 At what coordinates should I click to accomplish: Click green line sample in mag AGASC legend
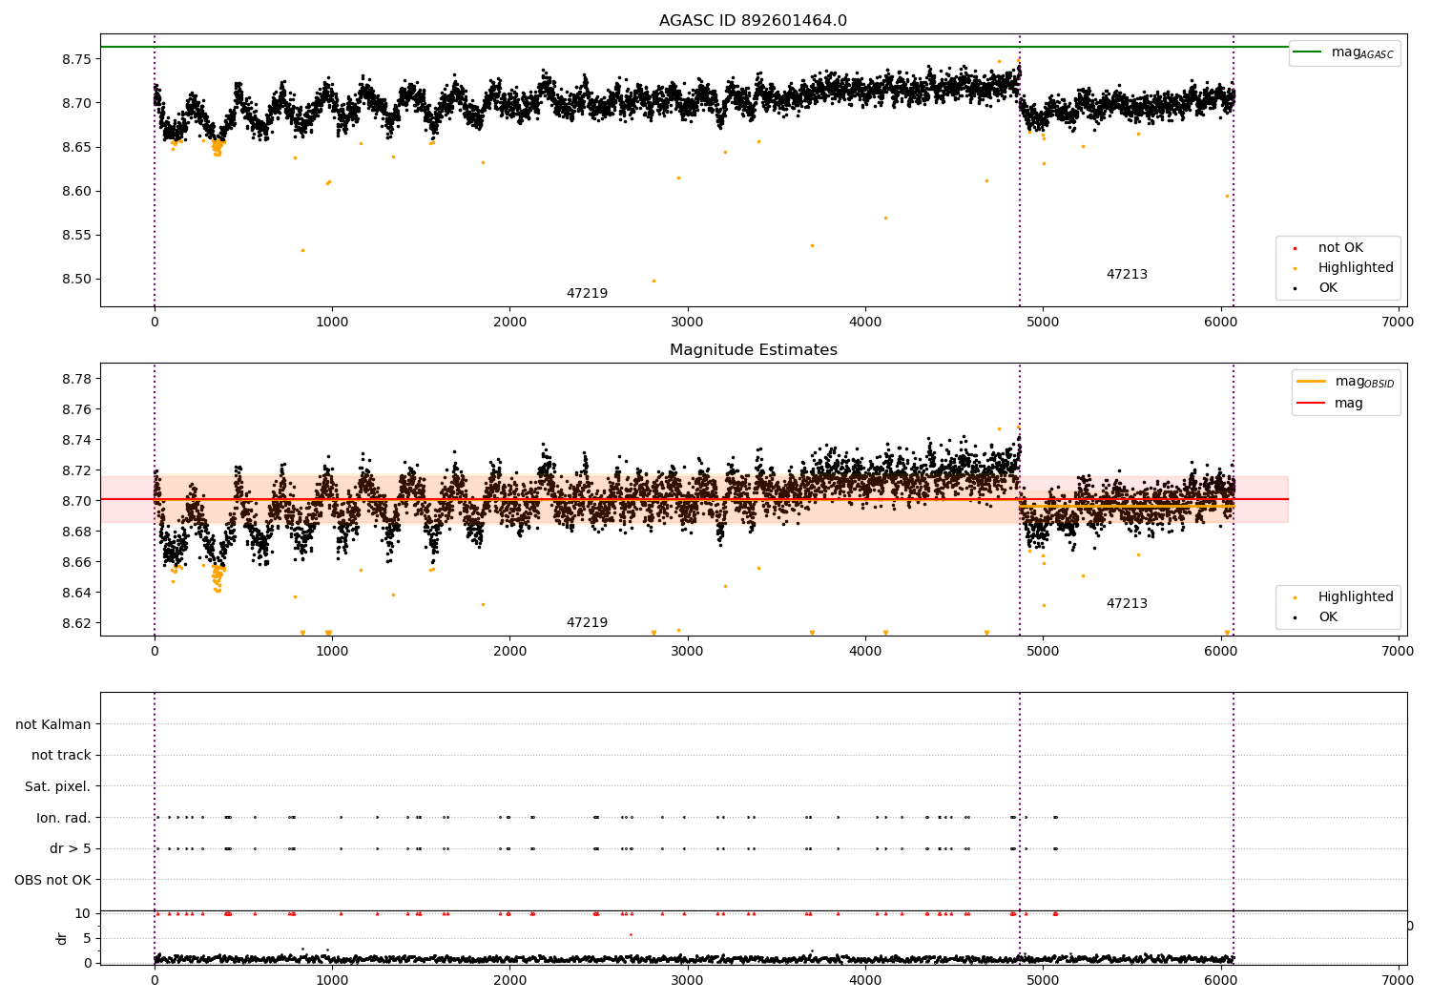pos(1308,52)
